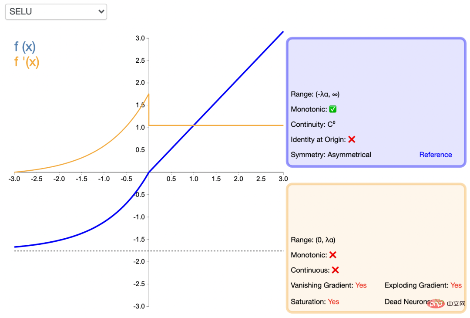This screenshot has width=470, height=318.
Task: Click the red X beside Identity at Origin
Action: coord(352,139)
